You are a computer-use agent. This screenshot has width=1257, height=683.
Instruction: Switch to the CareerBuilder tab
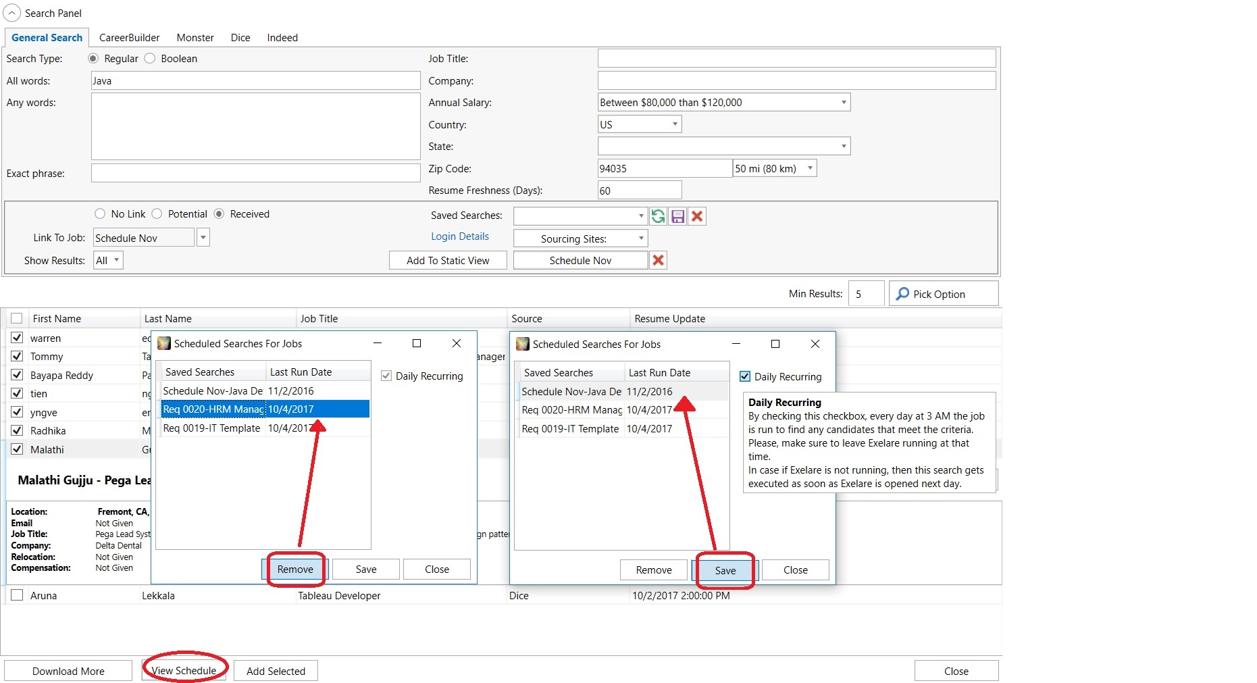click(x=130, y=38)
